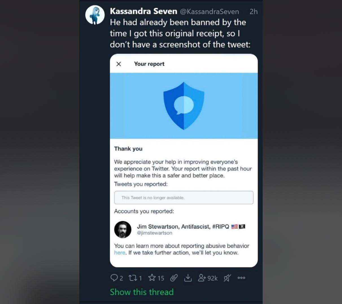Close the Your report panel with X
Screen dimensions: 342x304
[119, 64]
